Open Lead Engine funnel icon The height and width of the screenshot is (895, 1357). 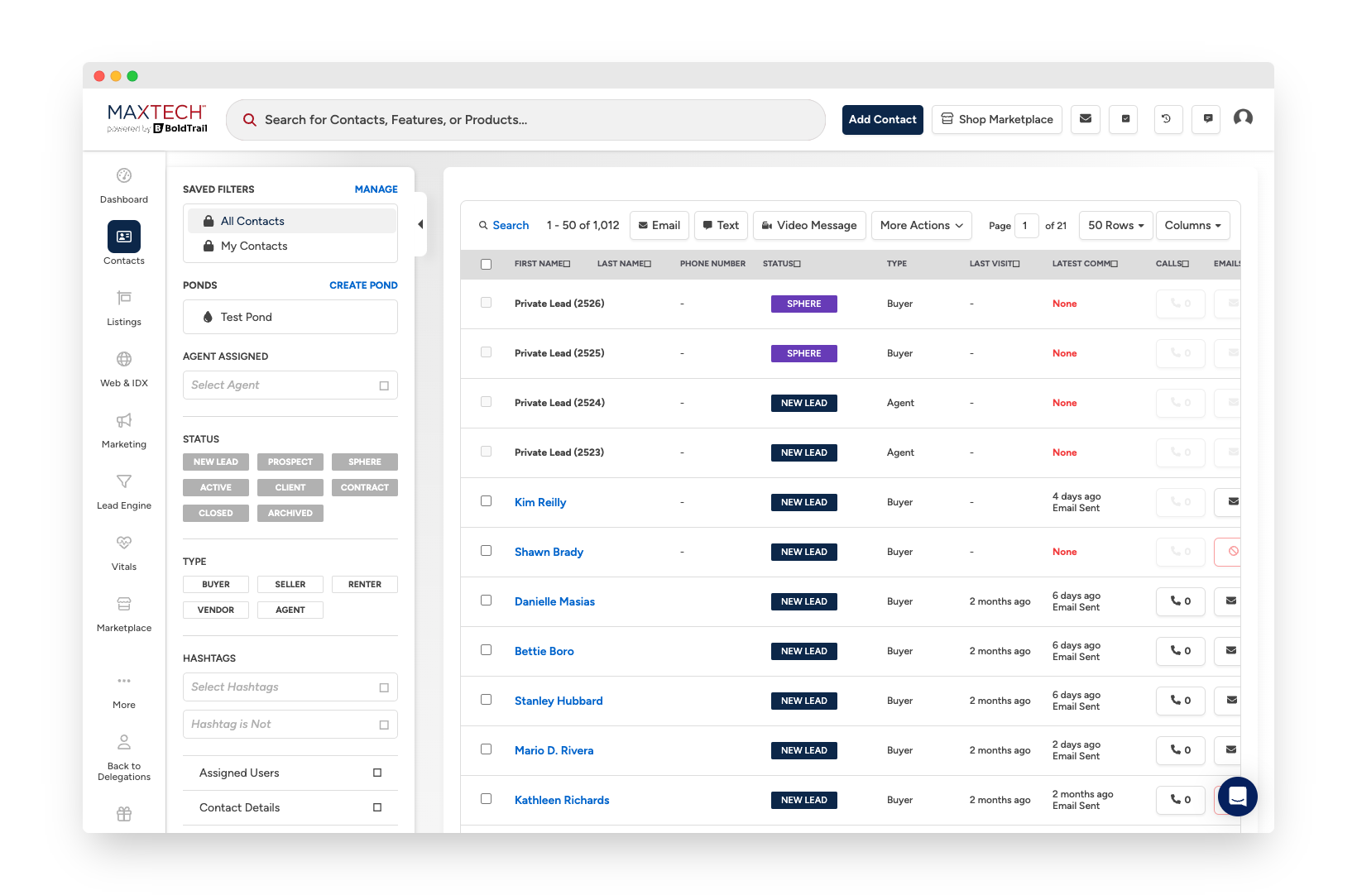[124, 482]
